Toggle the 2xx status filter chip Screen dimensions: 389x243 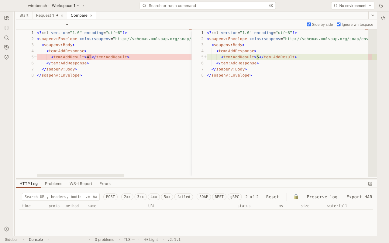[127, 197]
